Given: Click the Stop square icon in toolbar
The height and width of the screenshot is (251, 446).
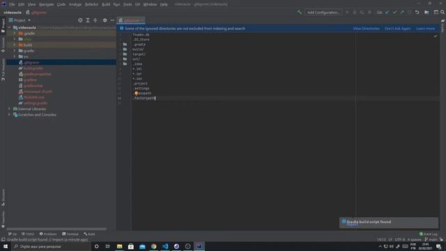Looking at the screenshot, I should click(369, 13).
